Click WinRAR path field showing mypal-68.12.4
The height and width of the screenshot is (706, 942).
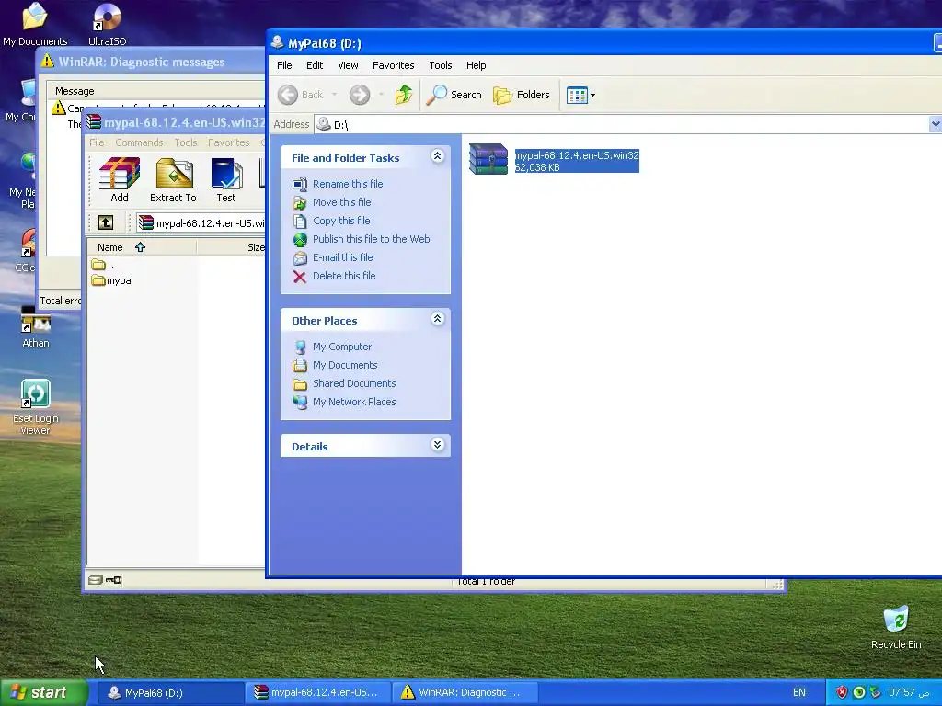[201, 223]
